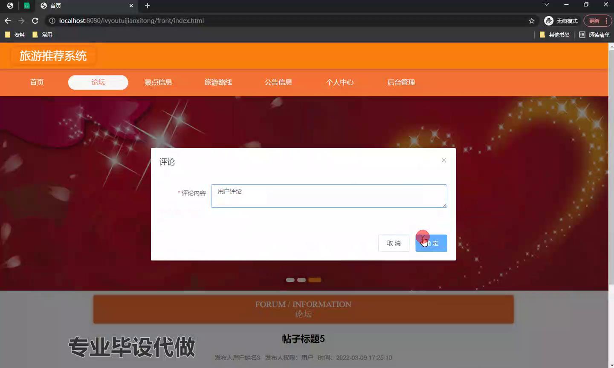
Task: Open the 其他书签 bookmarks folder
Action: coord(554,35)
